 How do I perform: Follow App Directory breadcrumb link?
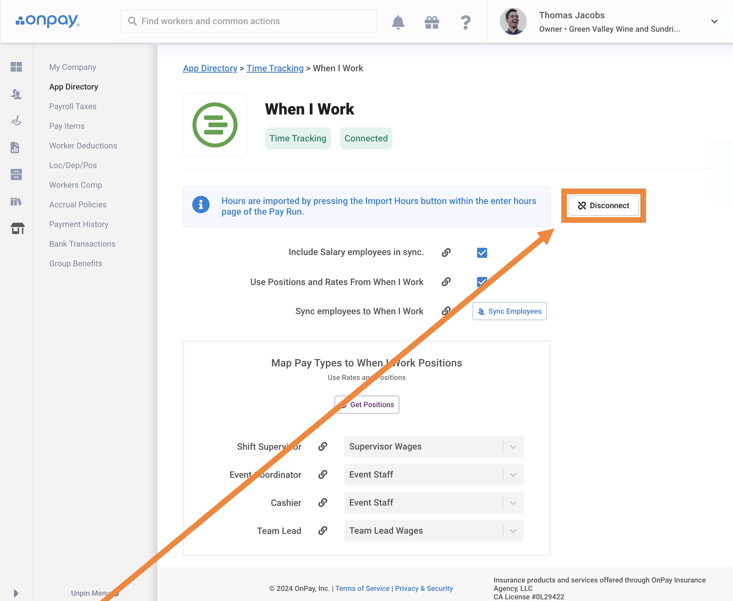210,68
